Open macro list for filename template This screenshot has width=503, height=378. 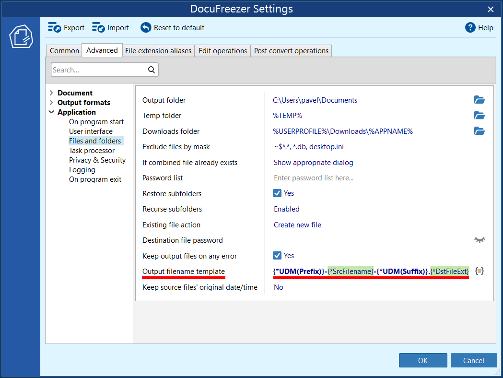coord(479,271)
